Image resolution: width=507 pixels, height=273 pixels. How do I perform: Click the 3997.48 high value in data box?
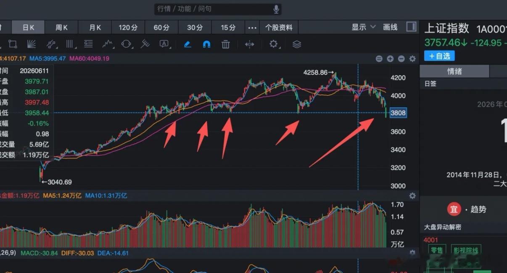37,102
